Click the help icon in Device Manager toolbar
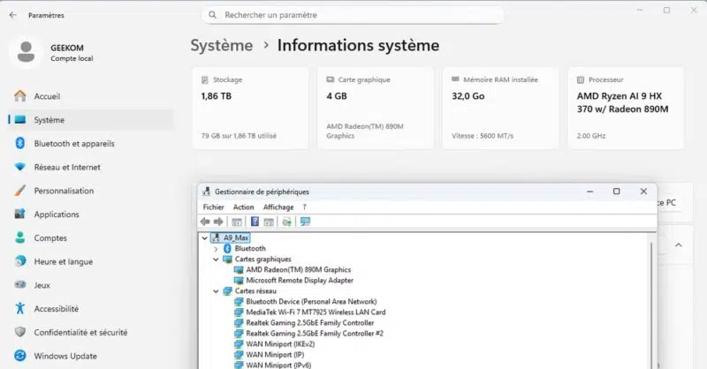This screenshot has height=369, width=707. tap(255, 222)
